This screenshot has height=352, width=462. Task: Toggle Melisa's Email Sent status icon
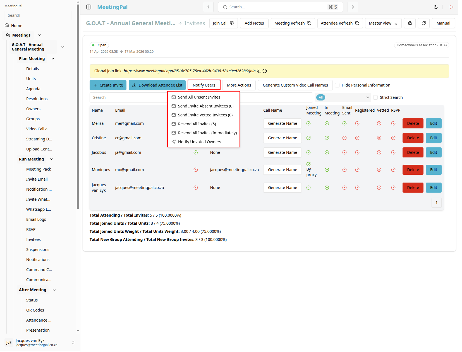(x=344, y=123)
